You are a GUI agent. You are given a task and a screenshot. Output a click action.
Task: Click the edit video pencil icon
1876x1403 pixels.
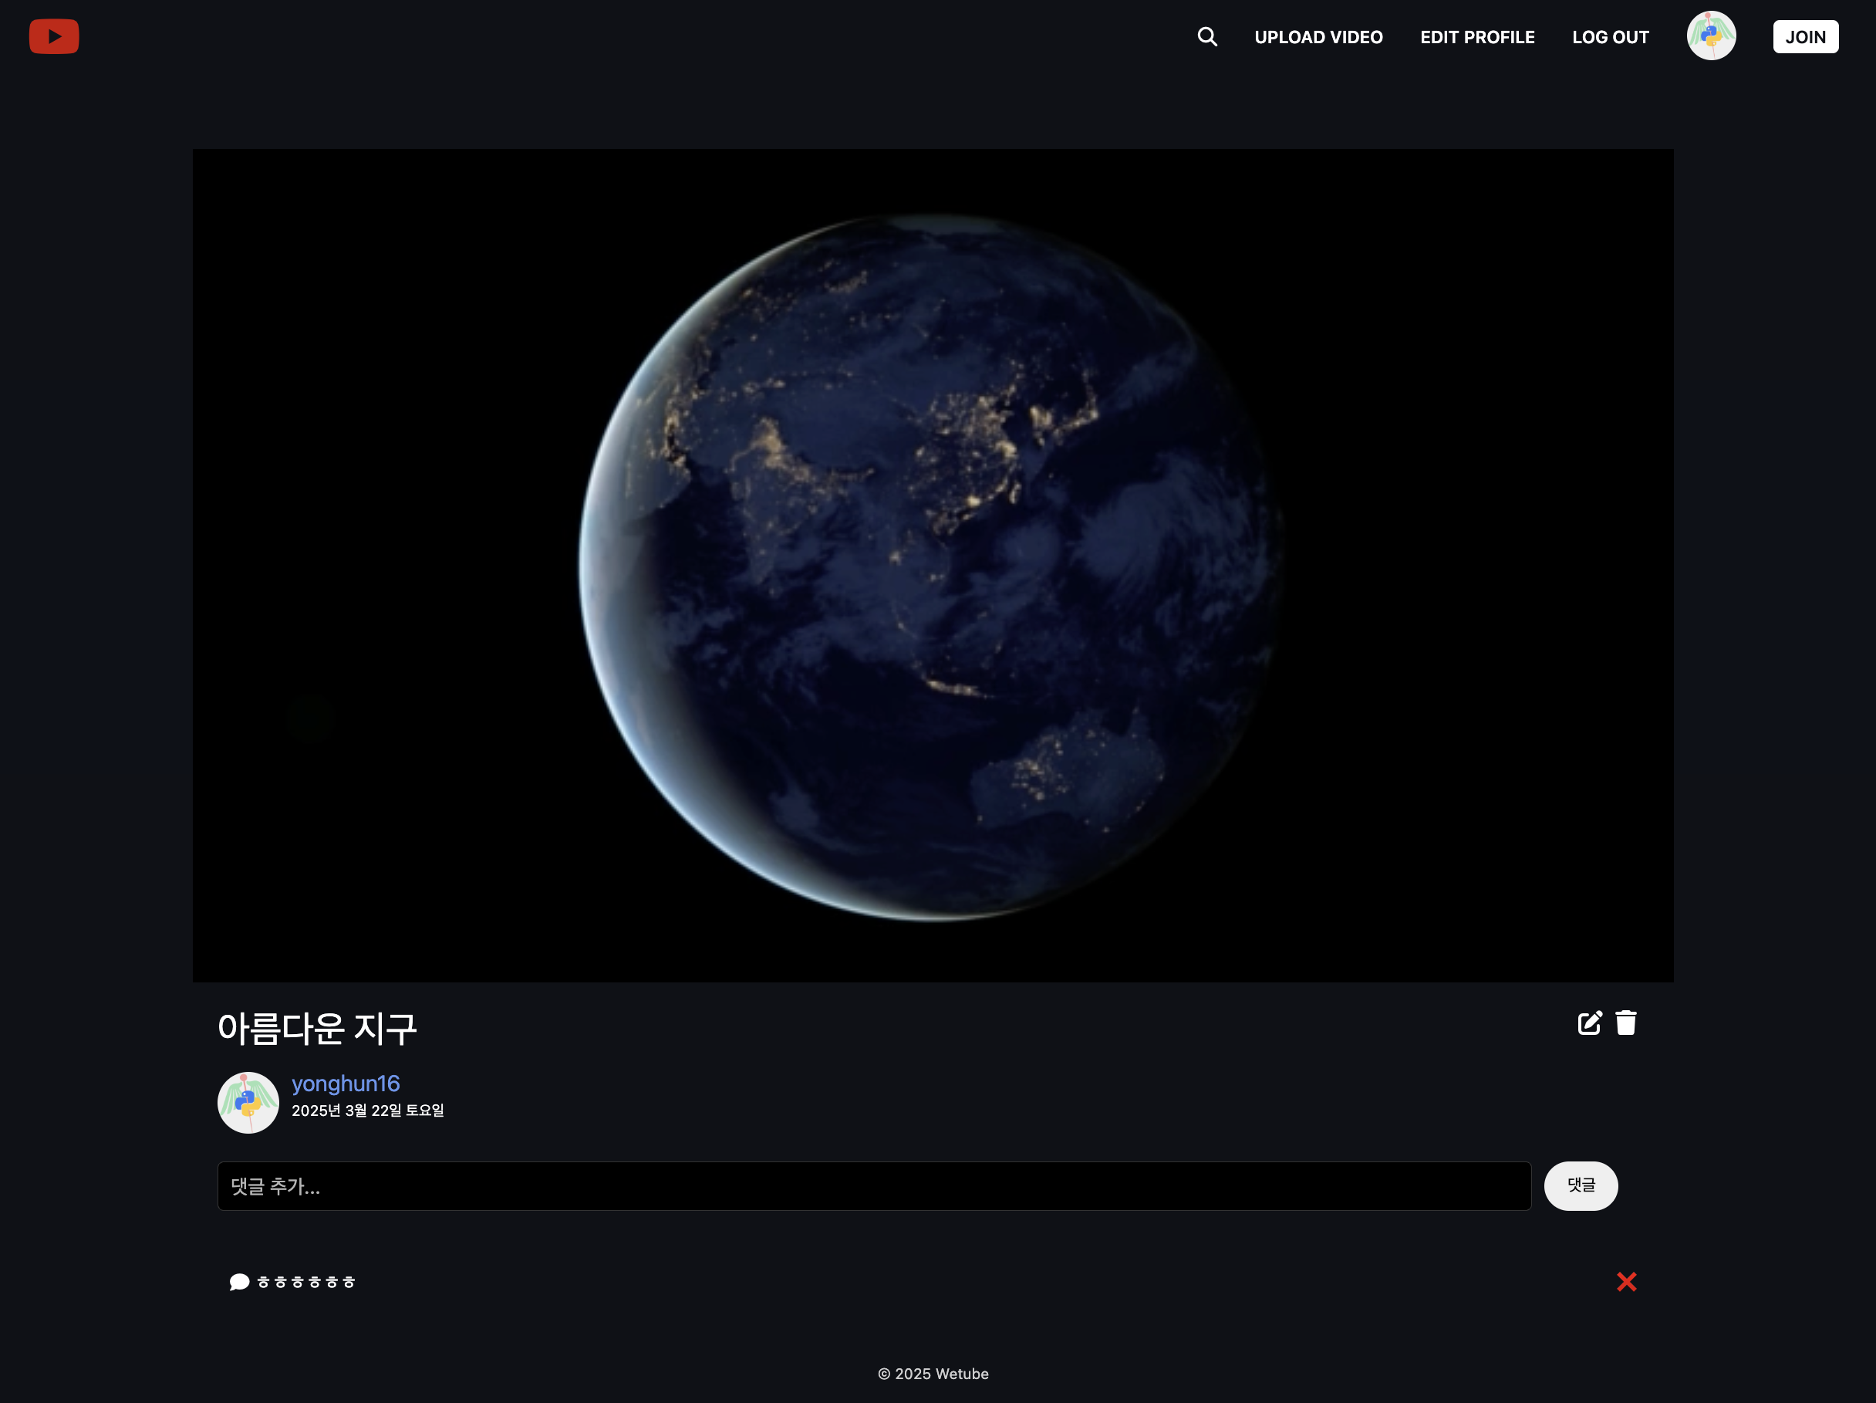tap(1589, 1023)
